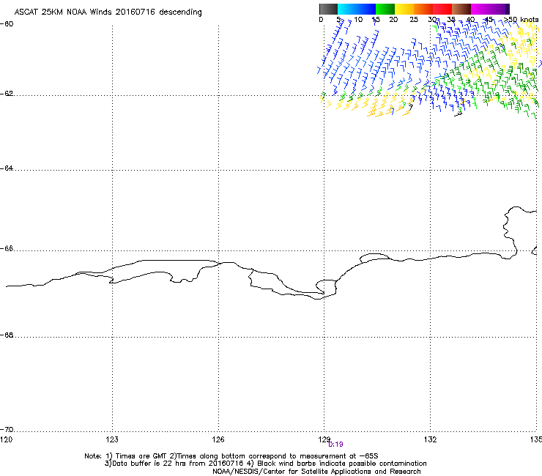542x476 pixels.
Task: Click the yellow 20-25 knots color segment
Action: [x=404, y=9]
